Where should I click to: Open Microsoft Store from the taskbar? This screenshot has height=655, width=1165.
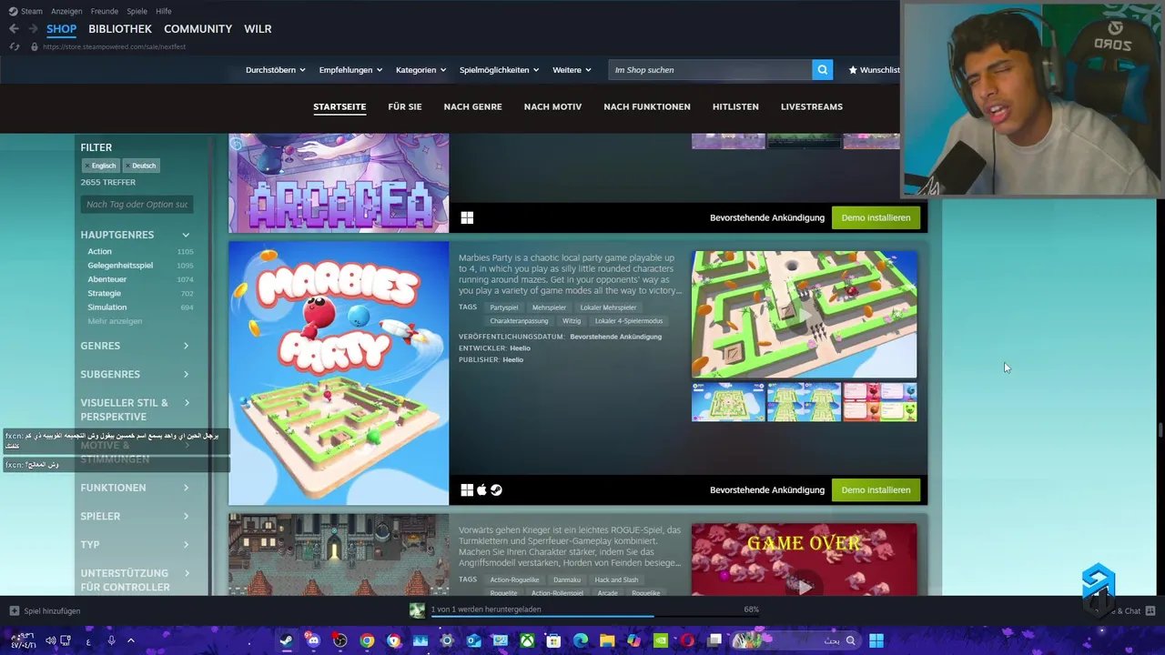pos(553,640)
